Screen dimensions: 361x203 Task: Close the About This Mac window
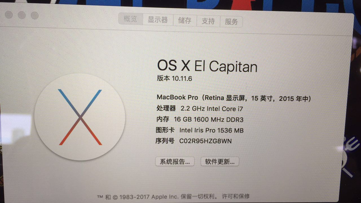(9, 15)
